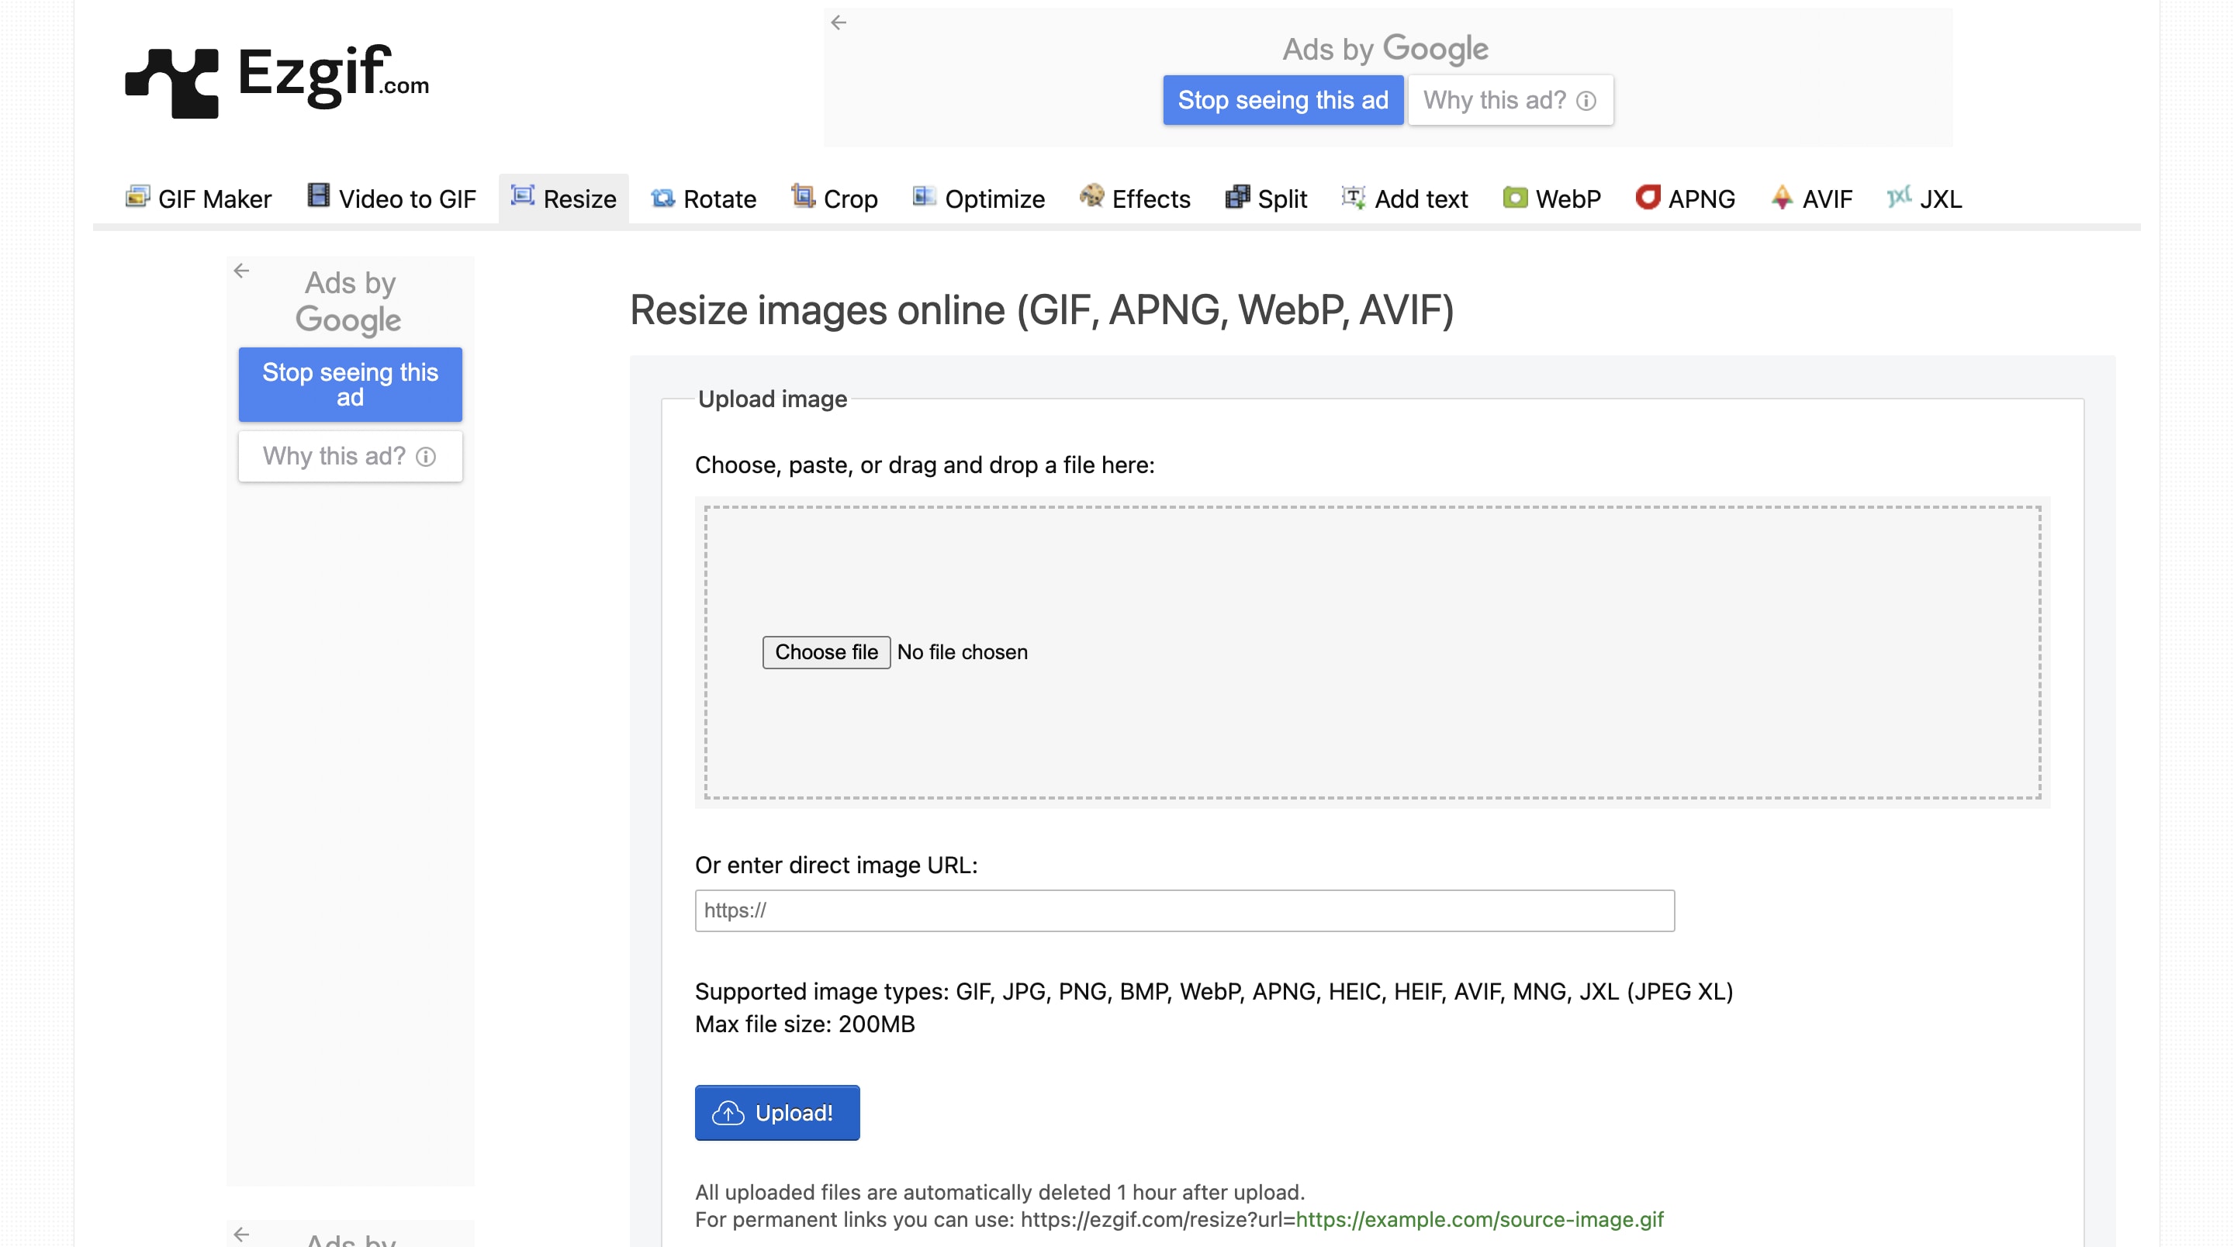Click the blue Upload! button

click(x=776, y=1112)
